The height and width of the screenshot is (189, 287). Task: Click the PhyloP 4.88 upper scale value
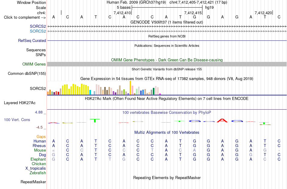click(x=39, y=112)
